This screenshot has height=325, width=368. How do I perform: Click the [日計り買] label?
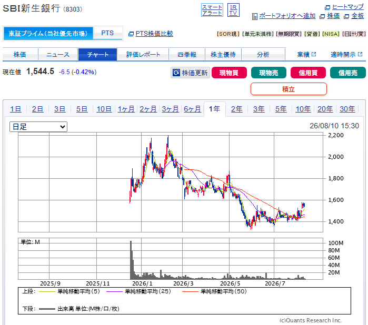(x=354, y=34)
